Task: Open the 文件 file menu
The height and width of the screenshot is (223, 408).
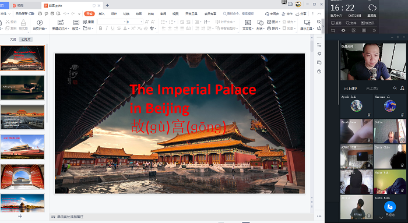Action: click(x=5, y=13)
